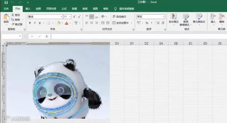Open the 复制 dropdown arrow
The width and height of the screenshot is (227, 123).
[x=23, y=20]
